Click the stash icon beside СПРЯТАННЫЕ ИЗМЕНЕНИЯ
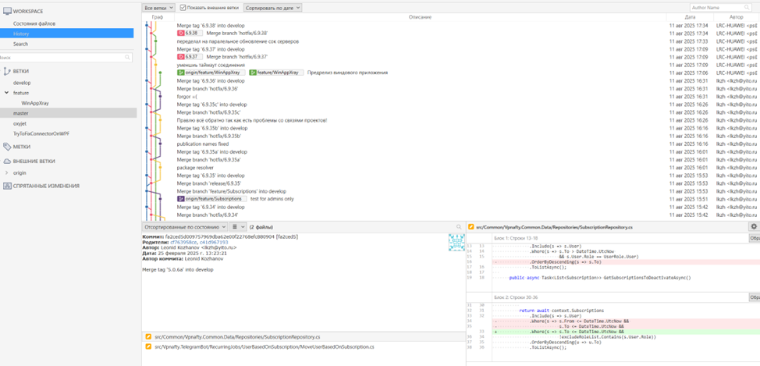Image resolution: width=760 pixels, height=366 pixels. [x=6, y=186]
